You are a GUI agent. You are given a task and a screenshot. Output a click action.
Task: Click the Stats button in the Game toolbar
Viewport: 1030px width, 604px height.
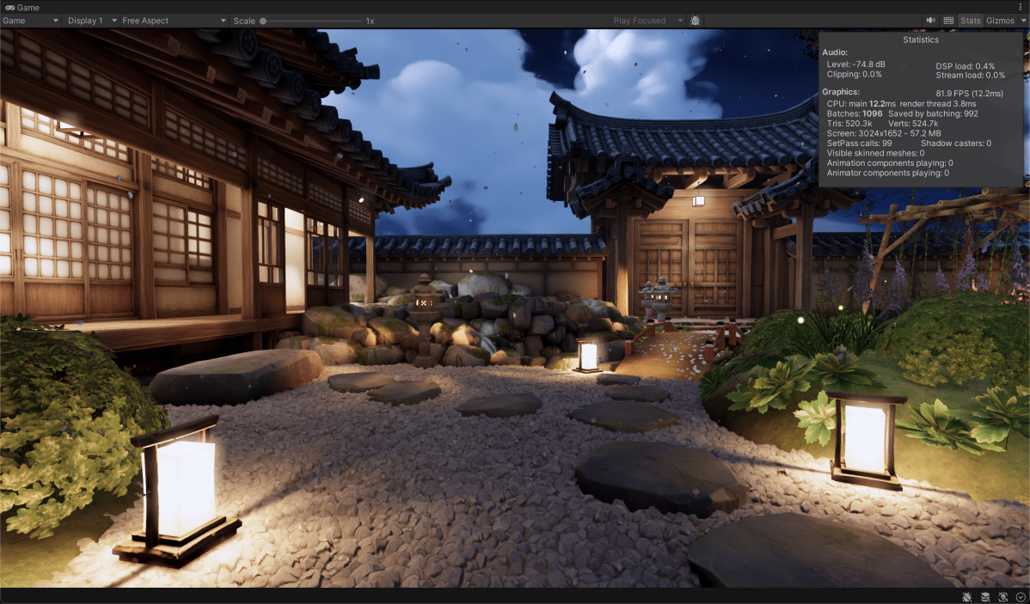click(970, 20)
